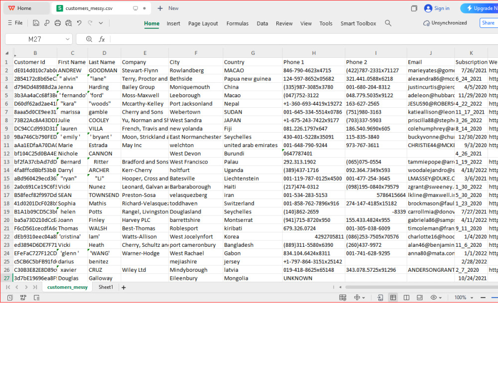
Task: Open the Formulas tab
Action: click(x=237, y=23)
